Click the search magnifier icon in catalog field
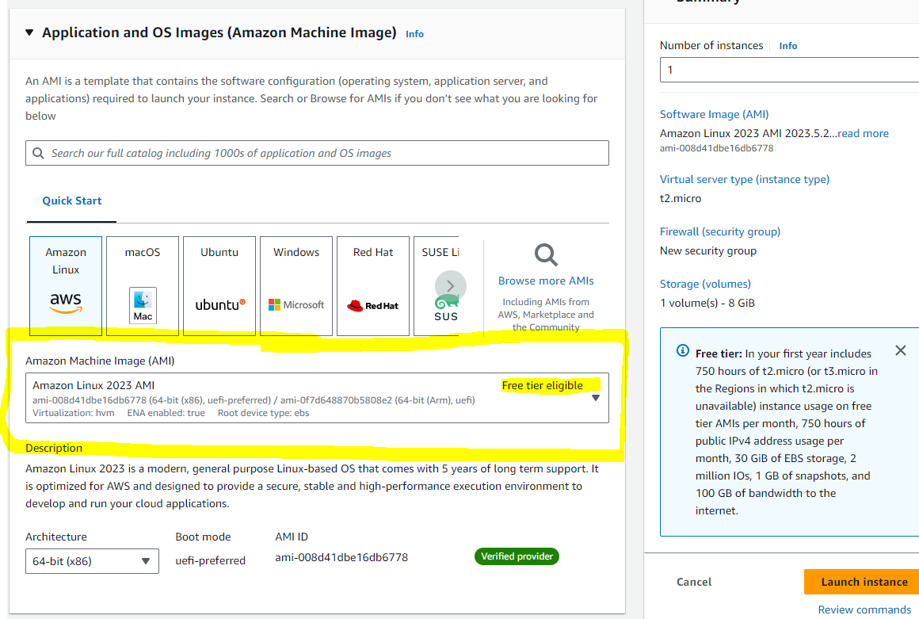This screenshot has height=619, width=919. click(38, 153)
